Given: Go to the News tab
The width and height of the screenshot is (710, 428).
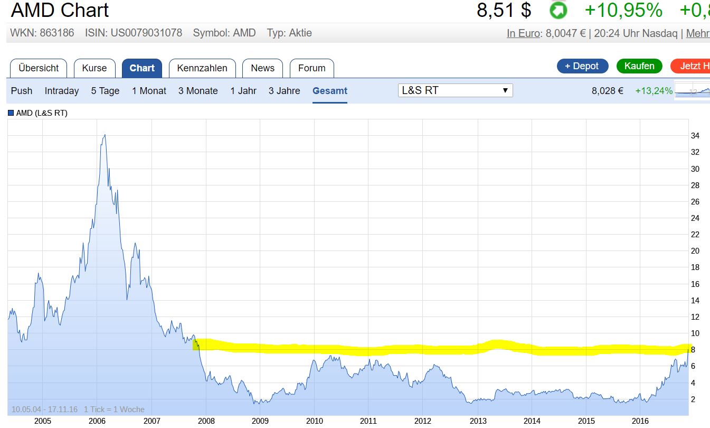Looking at the screenshot, I should [262, 68].
